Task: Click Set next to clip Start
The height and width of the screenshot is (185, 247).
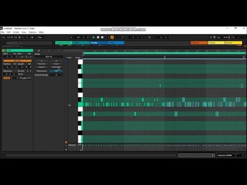Action: 15,54
